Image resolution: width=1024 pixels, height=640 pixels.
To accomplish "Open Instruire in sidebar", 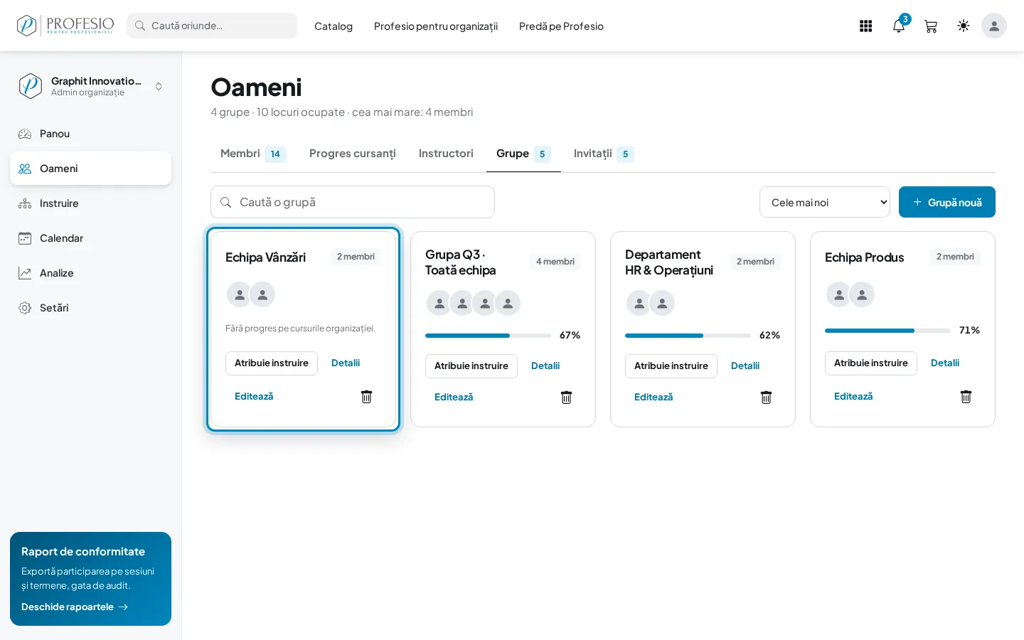I will (90, 203).
